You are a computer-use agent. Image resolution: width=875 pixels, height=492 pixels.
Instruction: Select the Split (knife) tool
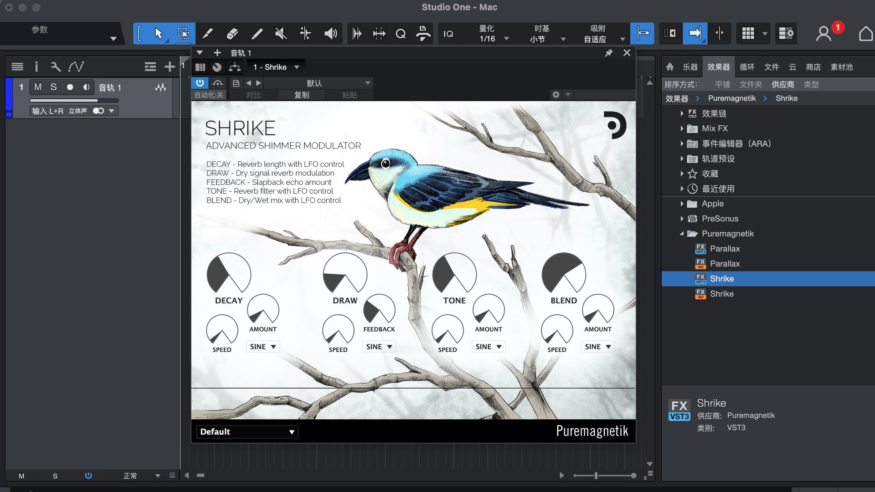pos(208,34)
